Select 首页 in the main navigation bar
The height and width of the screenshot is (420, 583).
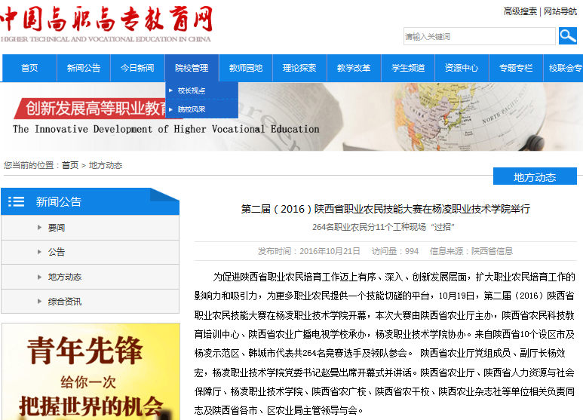click(29, 68)
